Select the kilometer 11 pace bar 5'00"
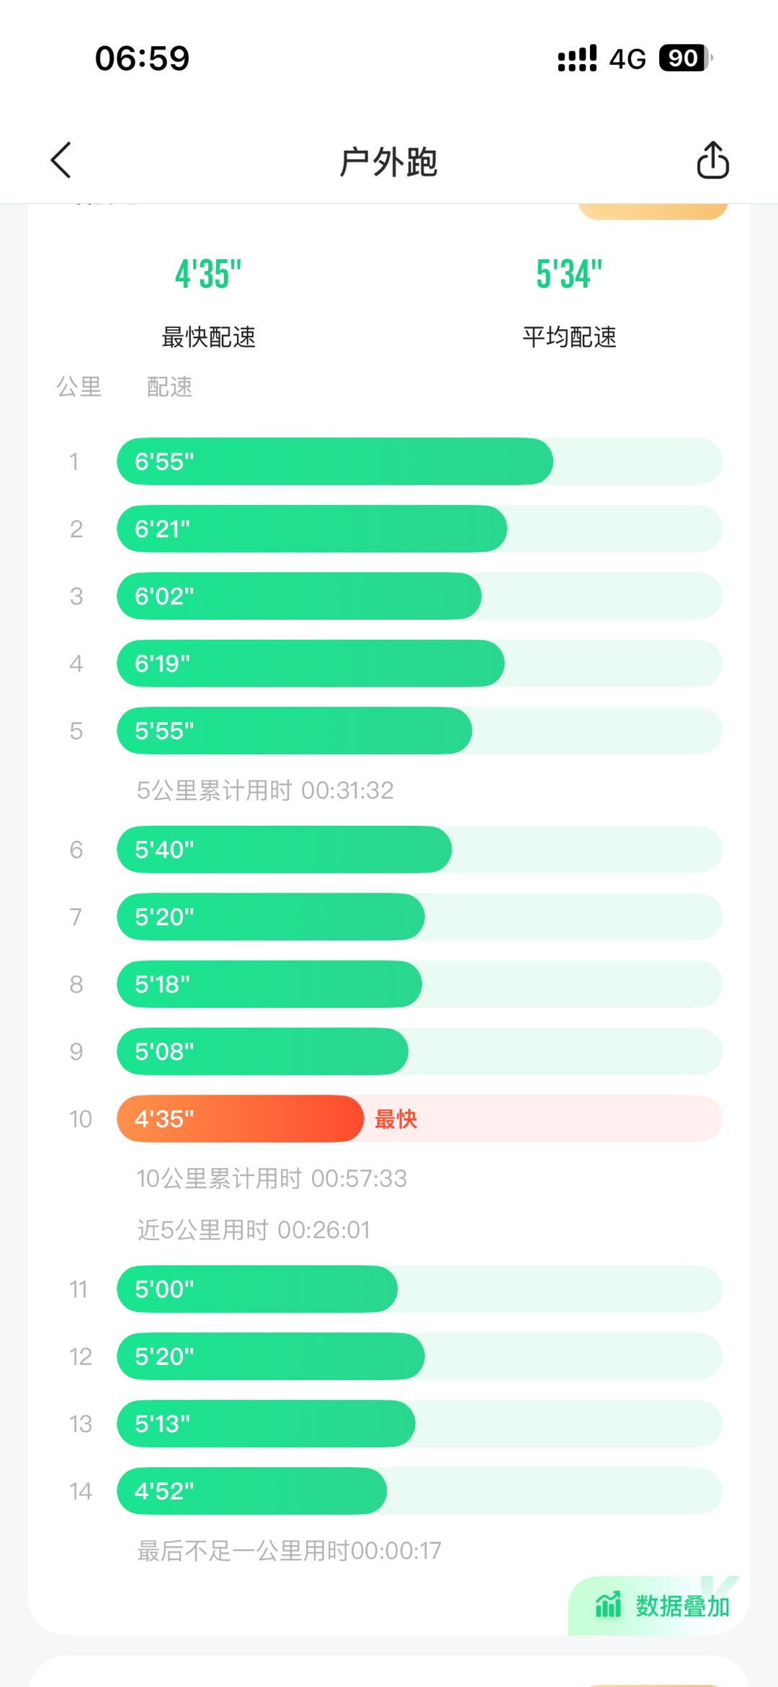 257,1288
